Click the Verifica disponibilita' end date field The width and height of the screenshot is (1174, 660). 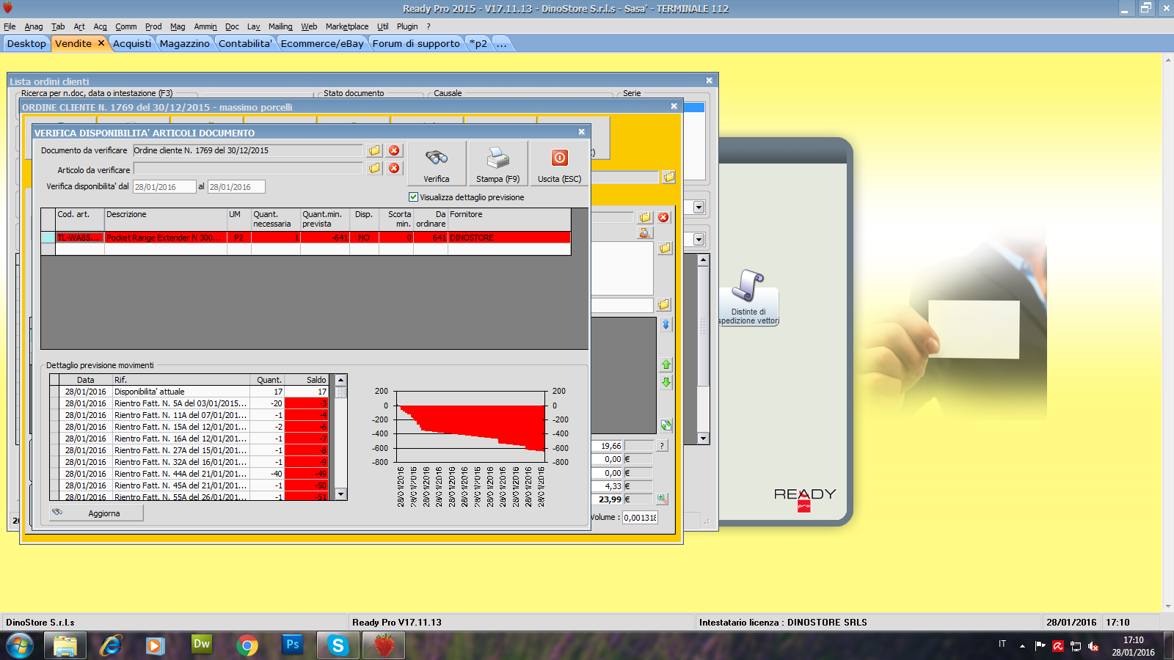[236, 187]
